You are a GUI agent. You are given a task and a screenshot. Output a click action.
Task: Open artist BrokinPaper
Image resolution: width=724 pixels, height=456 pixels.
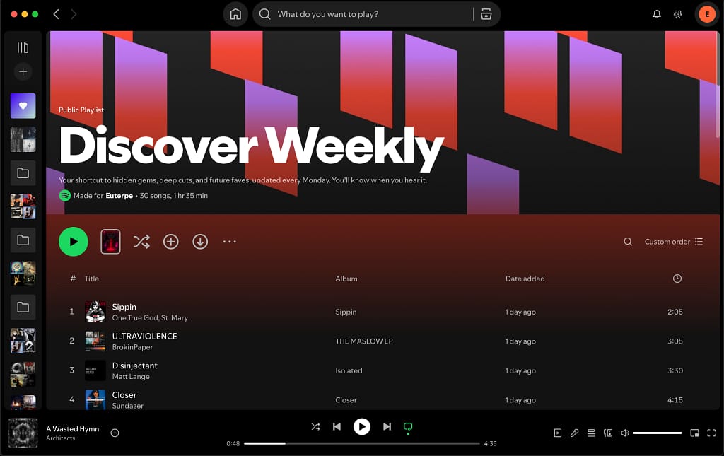tap(132, 347)
